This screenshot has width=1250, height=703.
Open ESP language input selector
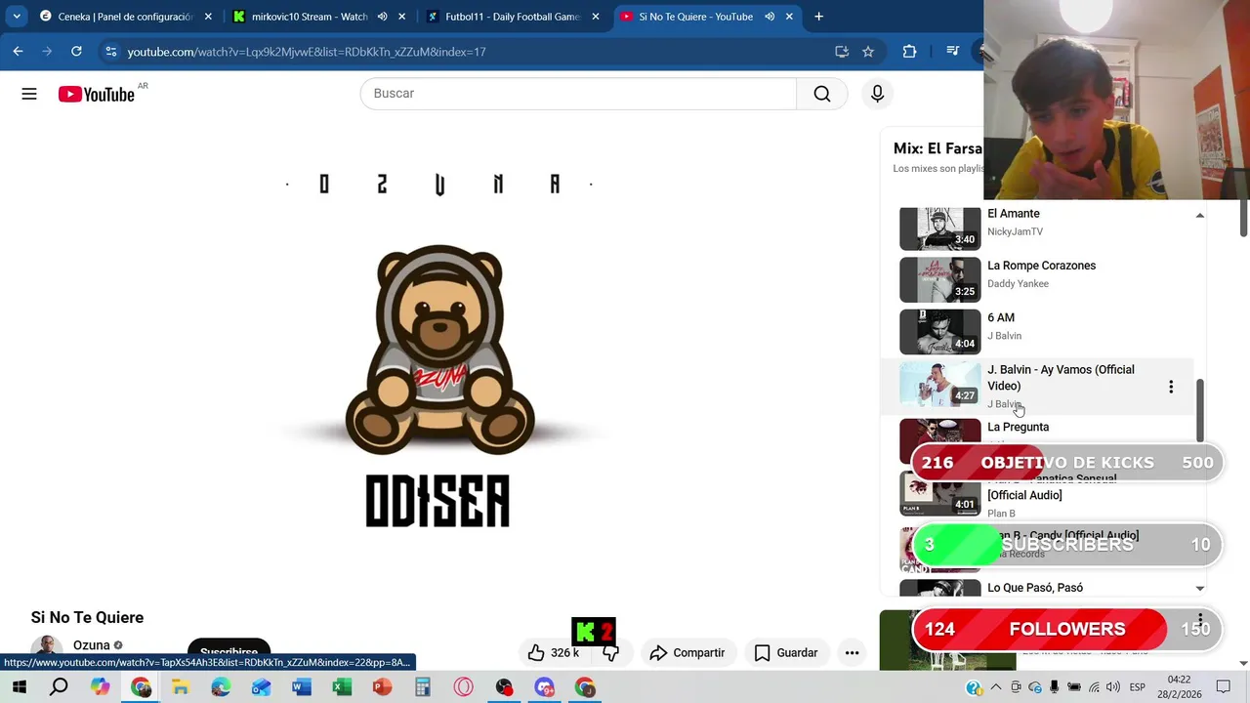click(1138, 687)
